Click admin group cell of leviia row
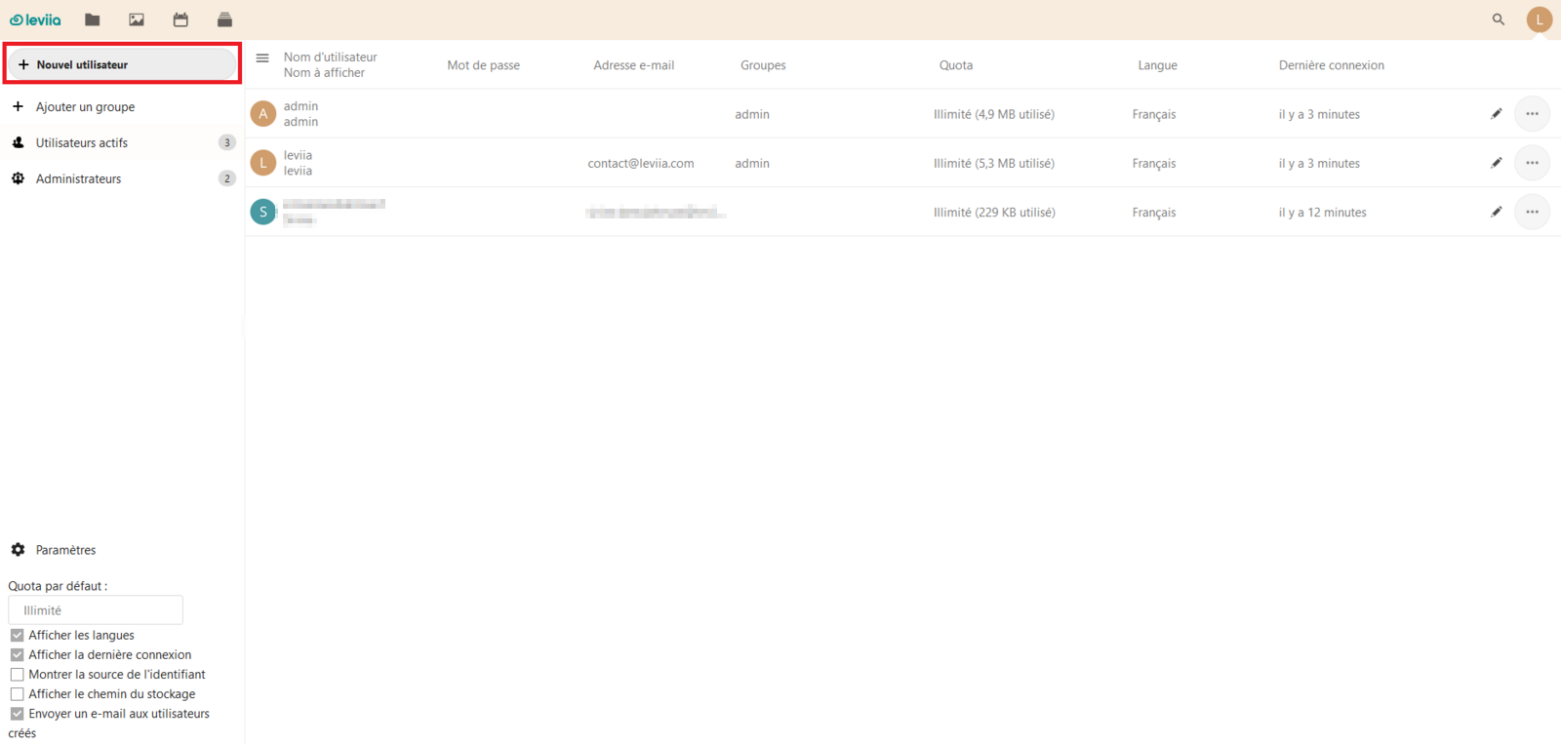 click(x=752, y=164)
